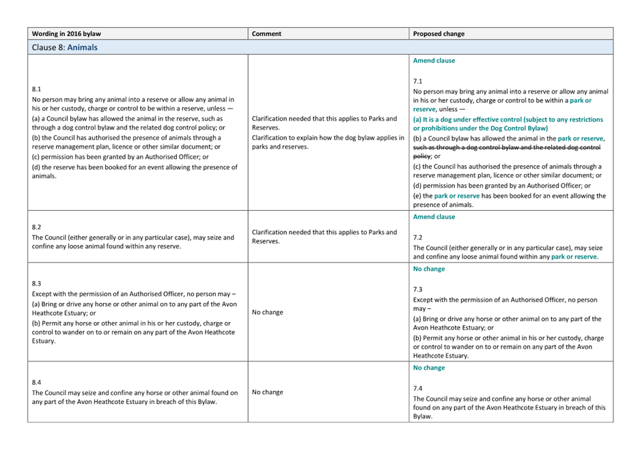Click the 'No change' comment for clause 8.4
The height and width of the screenshot is (451, 638).
[267, 392]
